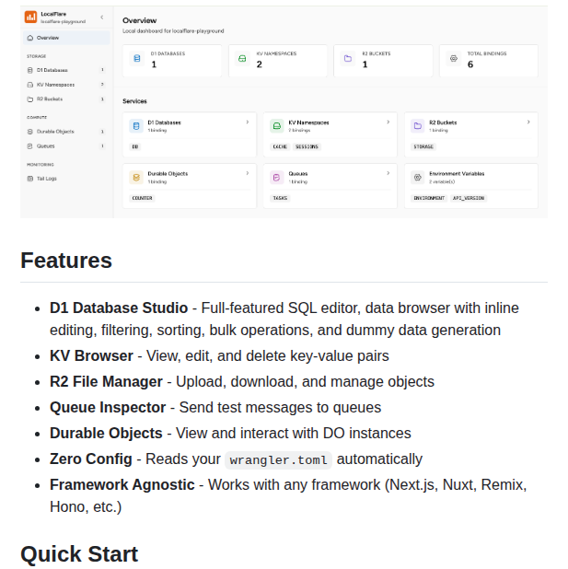Expand the KV Namespaces service card chevron
Image resolution: width=568 pixels, height=569 pixels.
[x=388, y=122]
